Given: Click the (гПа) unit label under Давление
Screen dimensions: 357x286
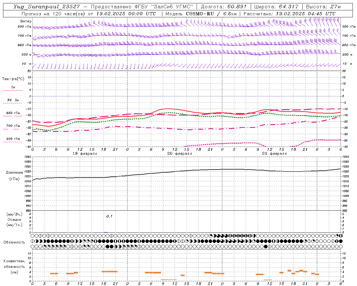Looking at the screenshot, I should click(x=15, y=179).
